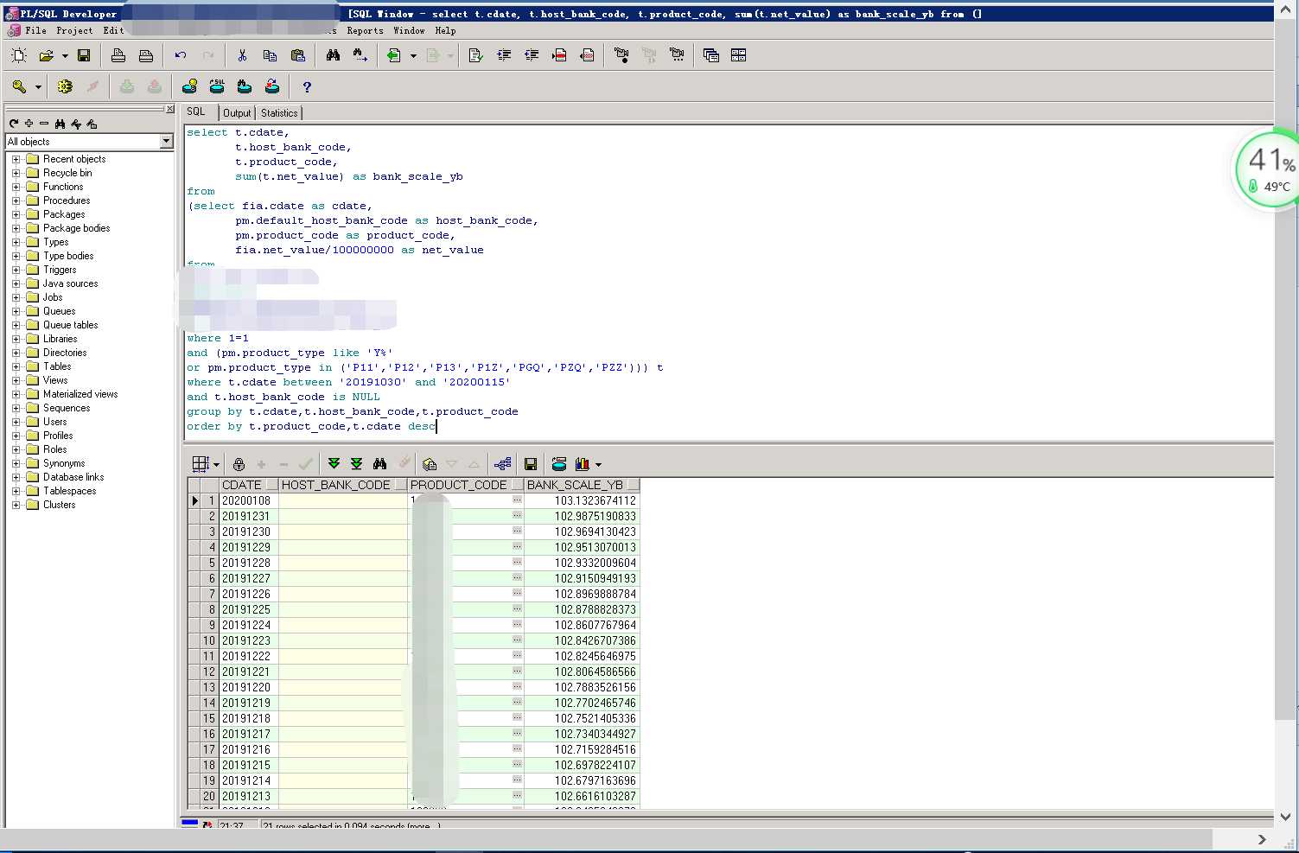Image resolution: width=1299 pixels, height=853 pixels.
Task: Expand the Views folder
Action: [x=16, y=380]
